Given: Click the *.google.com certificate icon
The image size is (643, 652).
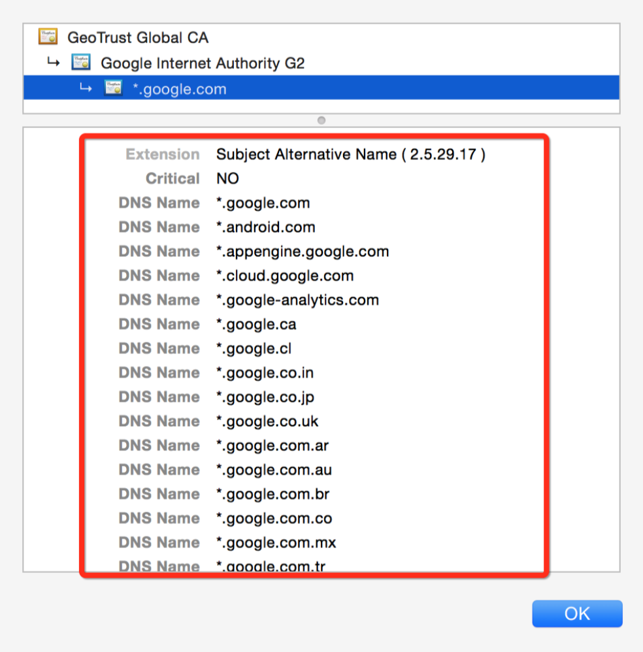Looking at the screenshot, I should 113,88.
